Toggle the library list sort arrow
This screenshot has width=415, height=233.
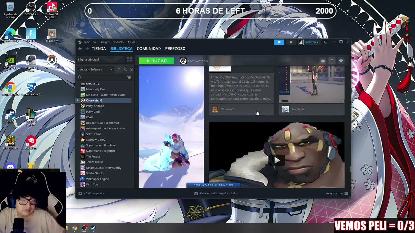coord(119,69)
